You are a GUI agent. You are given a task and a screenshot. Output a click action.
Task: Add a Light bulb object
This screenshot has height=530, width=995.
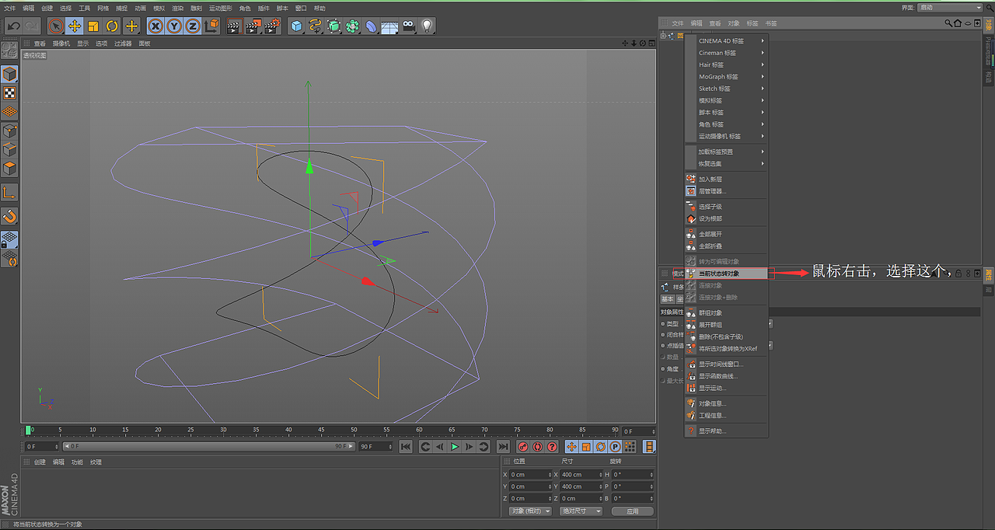click(x=427, y=26)
